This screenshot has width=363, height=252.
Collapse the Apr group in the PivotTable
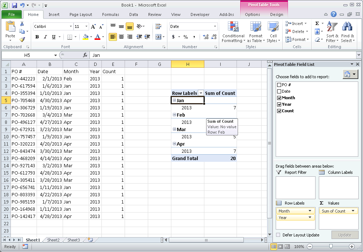[x=174, y=144]
